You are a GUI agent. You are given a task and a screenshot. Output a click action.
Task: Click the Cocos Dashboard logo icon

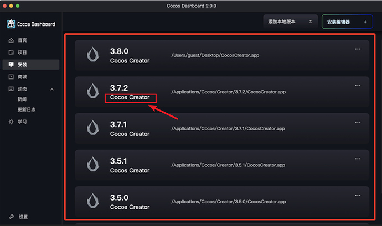[x=11, y=24]
